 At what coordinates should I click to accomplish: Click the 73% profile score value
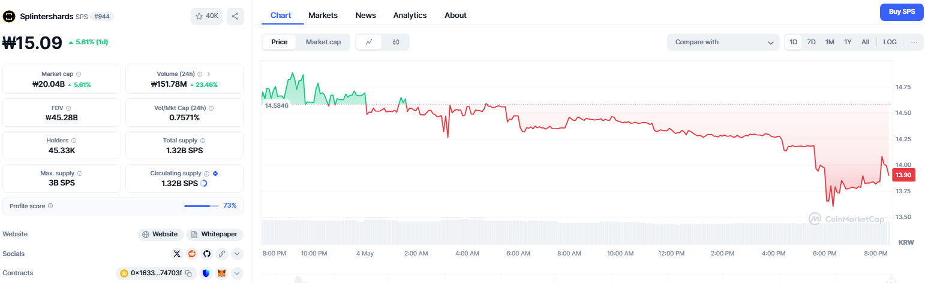[230, 206]
